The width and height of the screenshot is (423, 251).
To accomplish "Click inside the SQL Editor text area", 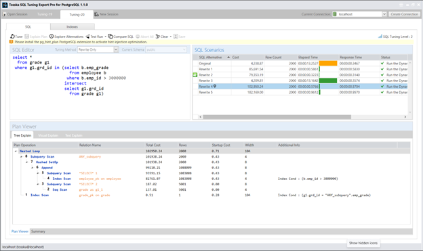I will (x=100, y=87).
